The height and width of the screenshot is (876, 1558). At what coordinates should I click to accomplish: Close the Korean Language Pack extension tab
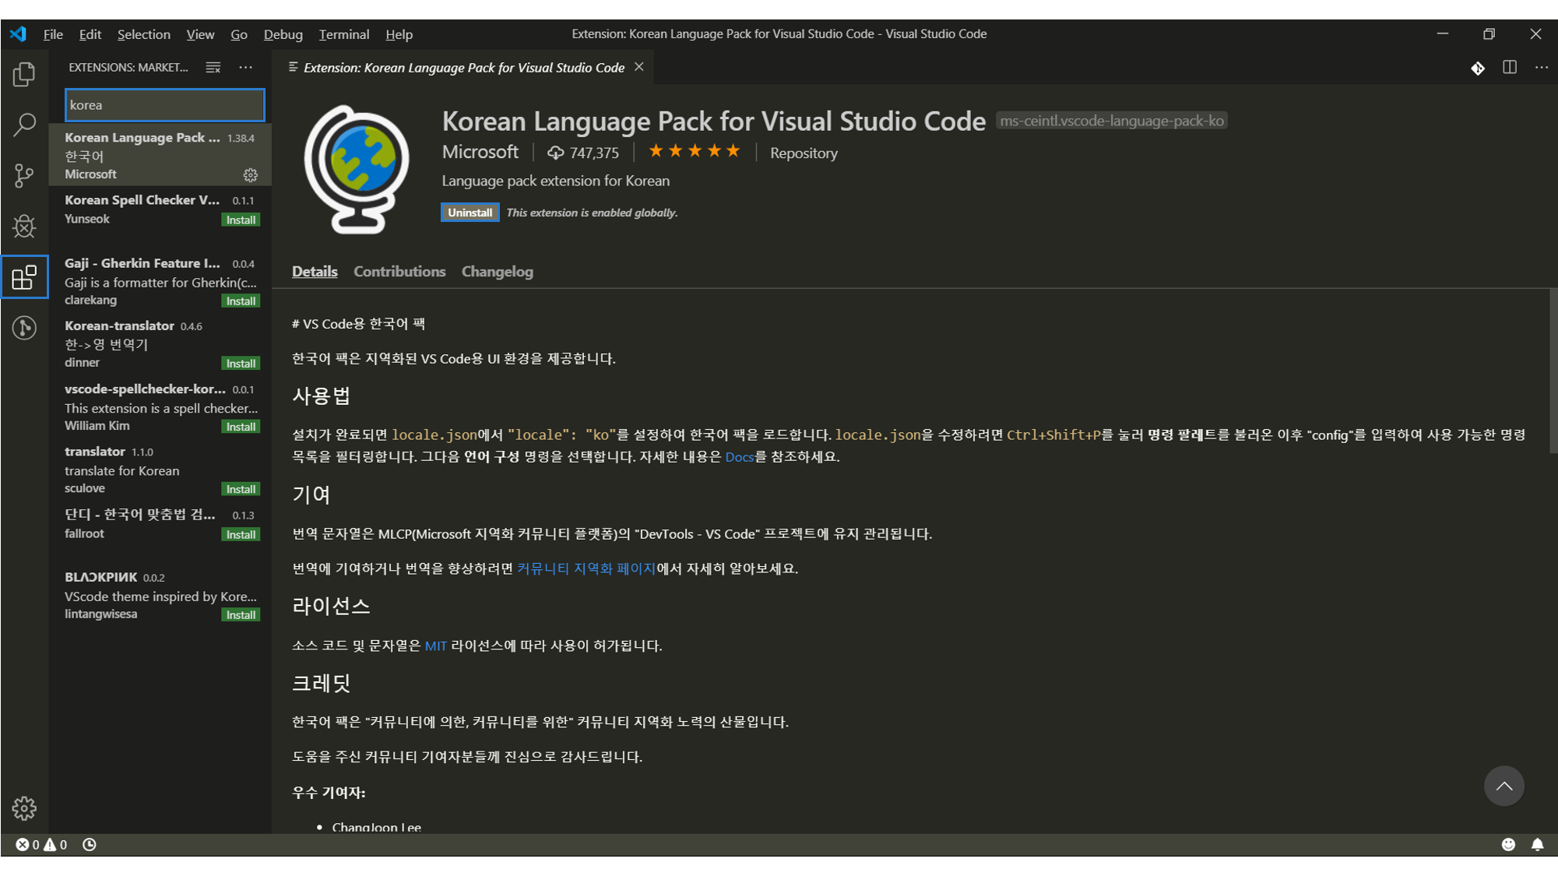(x=638, y=67)
